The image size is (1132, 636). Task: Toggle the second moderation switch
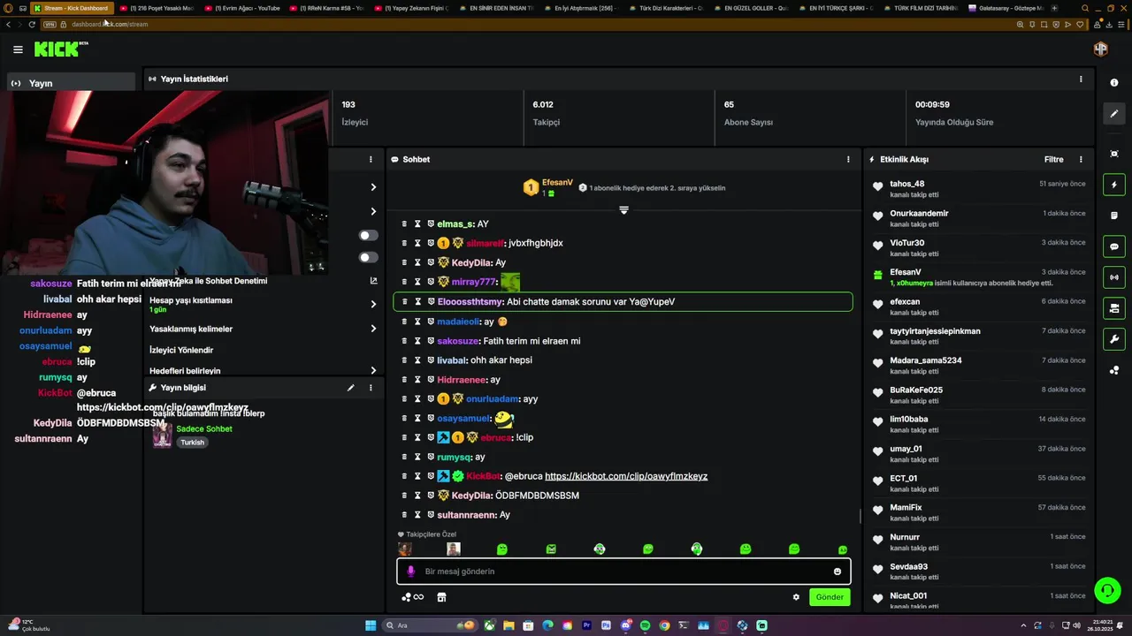click(x=368, y=258)
